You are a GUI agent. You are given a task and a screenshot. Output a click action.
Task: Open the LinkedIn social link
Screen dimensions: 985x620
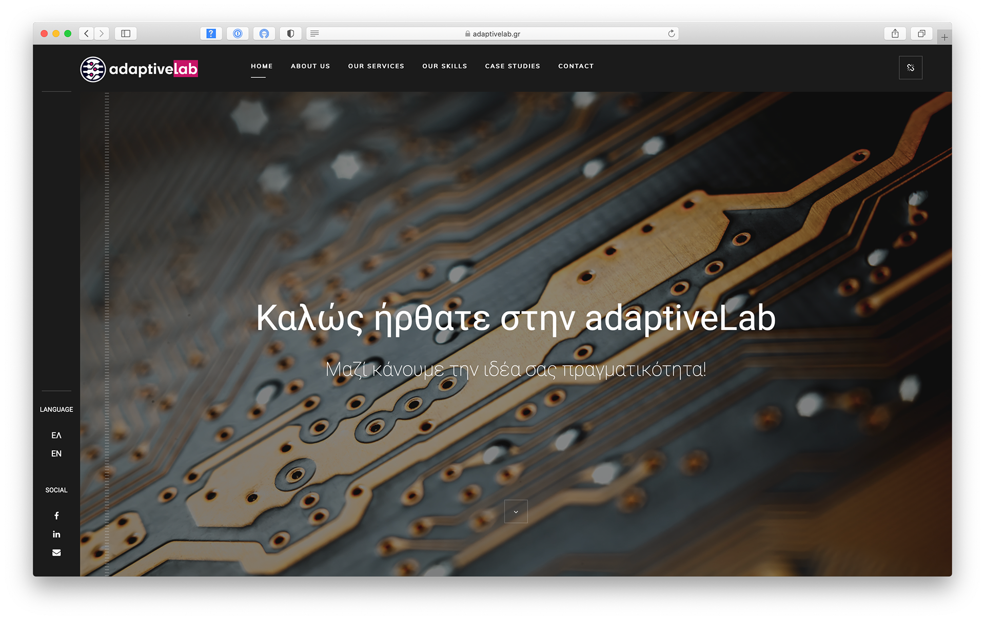(x=56, y=534)
